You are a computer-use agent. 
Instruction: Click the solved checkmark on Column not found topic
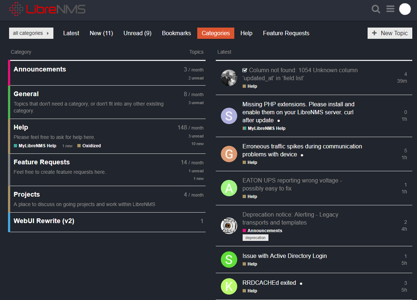coord(245,70)
